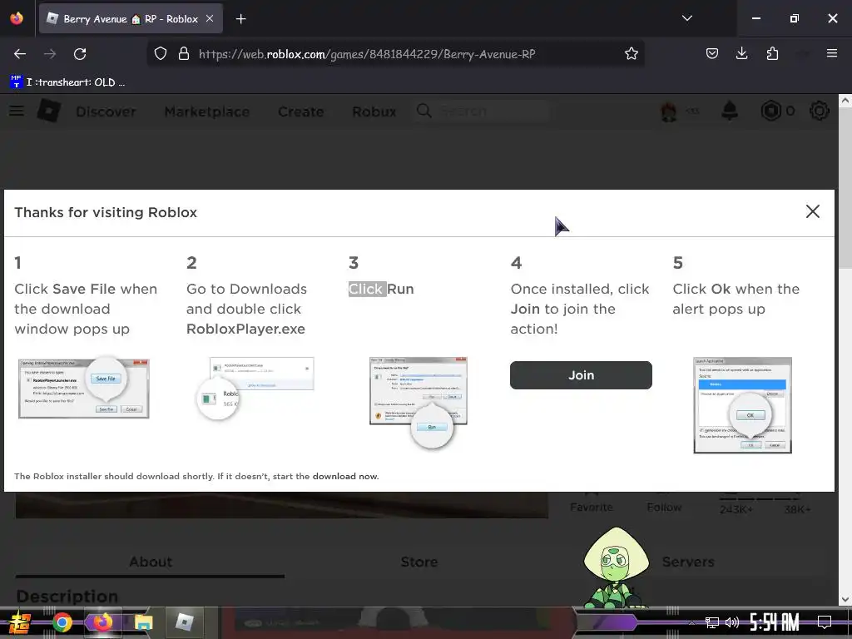The height and width of the screenshot is (639, 852).
Task: Open a new browser tab
Action: click(x=240, y=19)
